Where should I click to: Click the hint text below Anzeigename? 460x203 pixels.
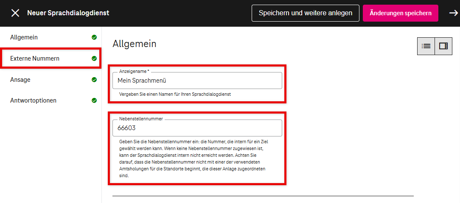(x=175, y=94)
